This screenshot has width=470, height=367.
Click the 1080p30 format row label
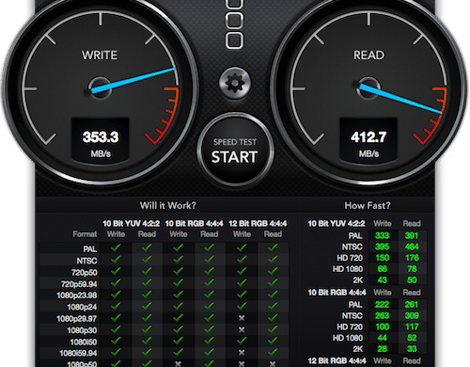click(82, 330)
